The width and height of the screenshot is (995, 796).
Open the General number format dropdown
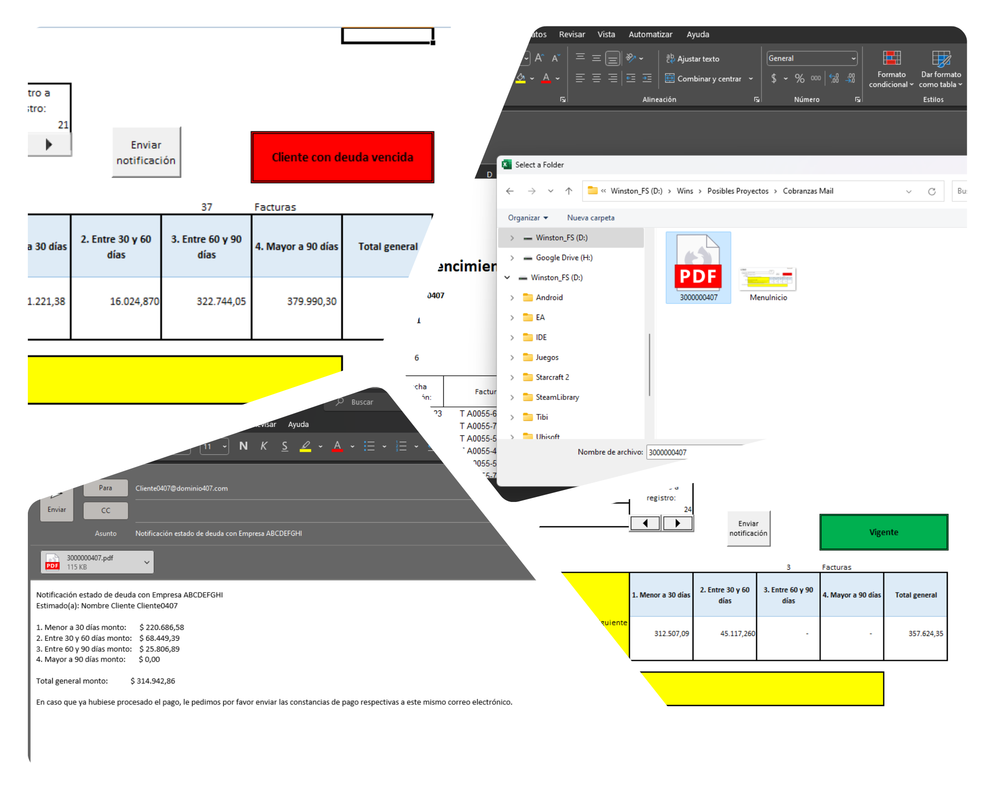[811, 58]
